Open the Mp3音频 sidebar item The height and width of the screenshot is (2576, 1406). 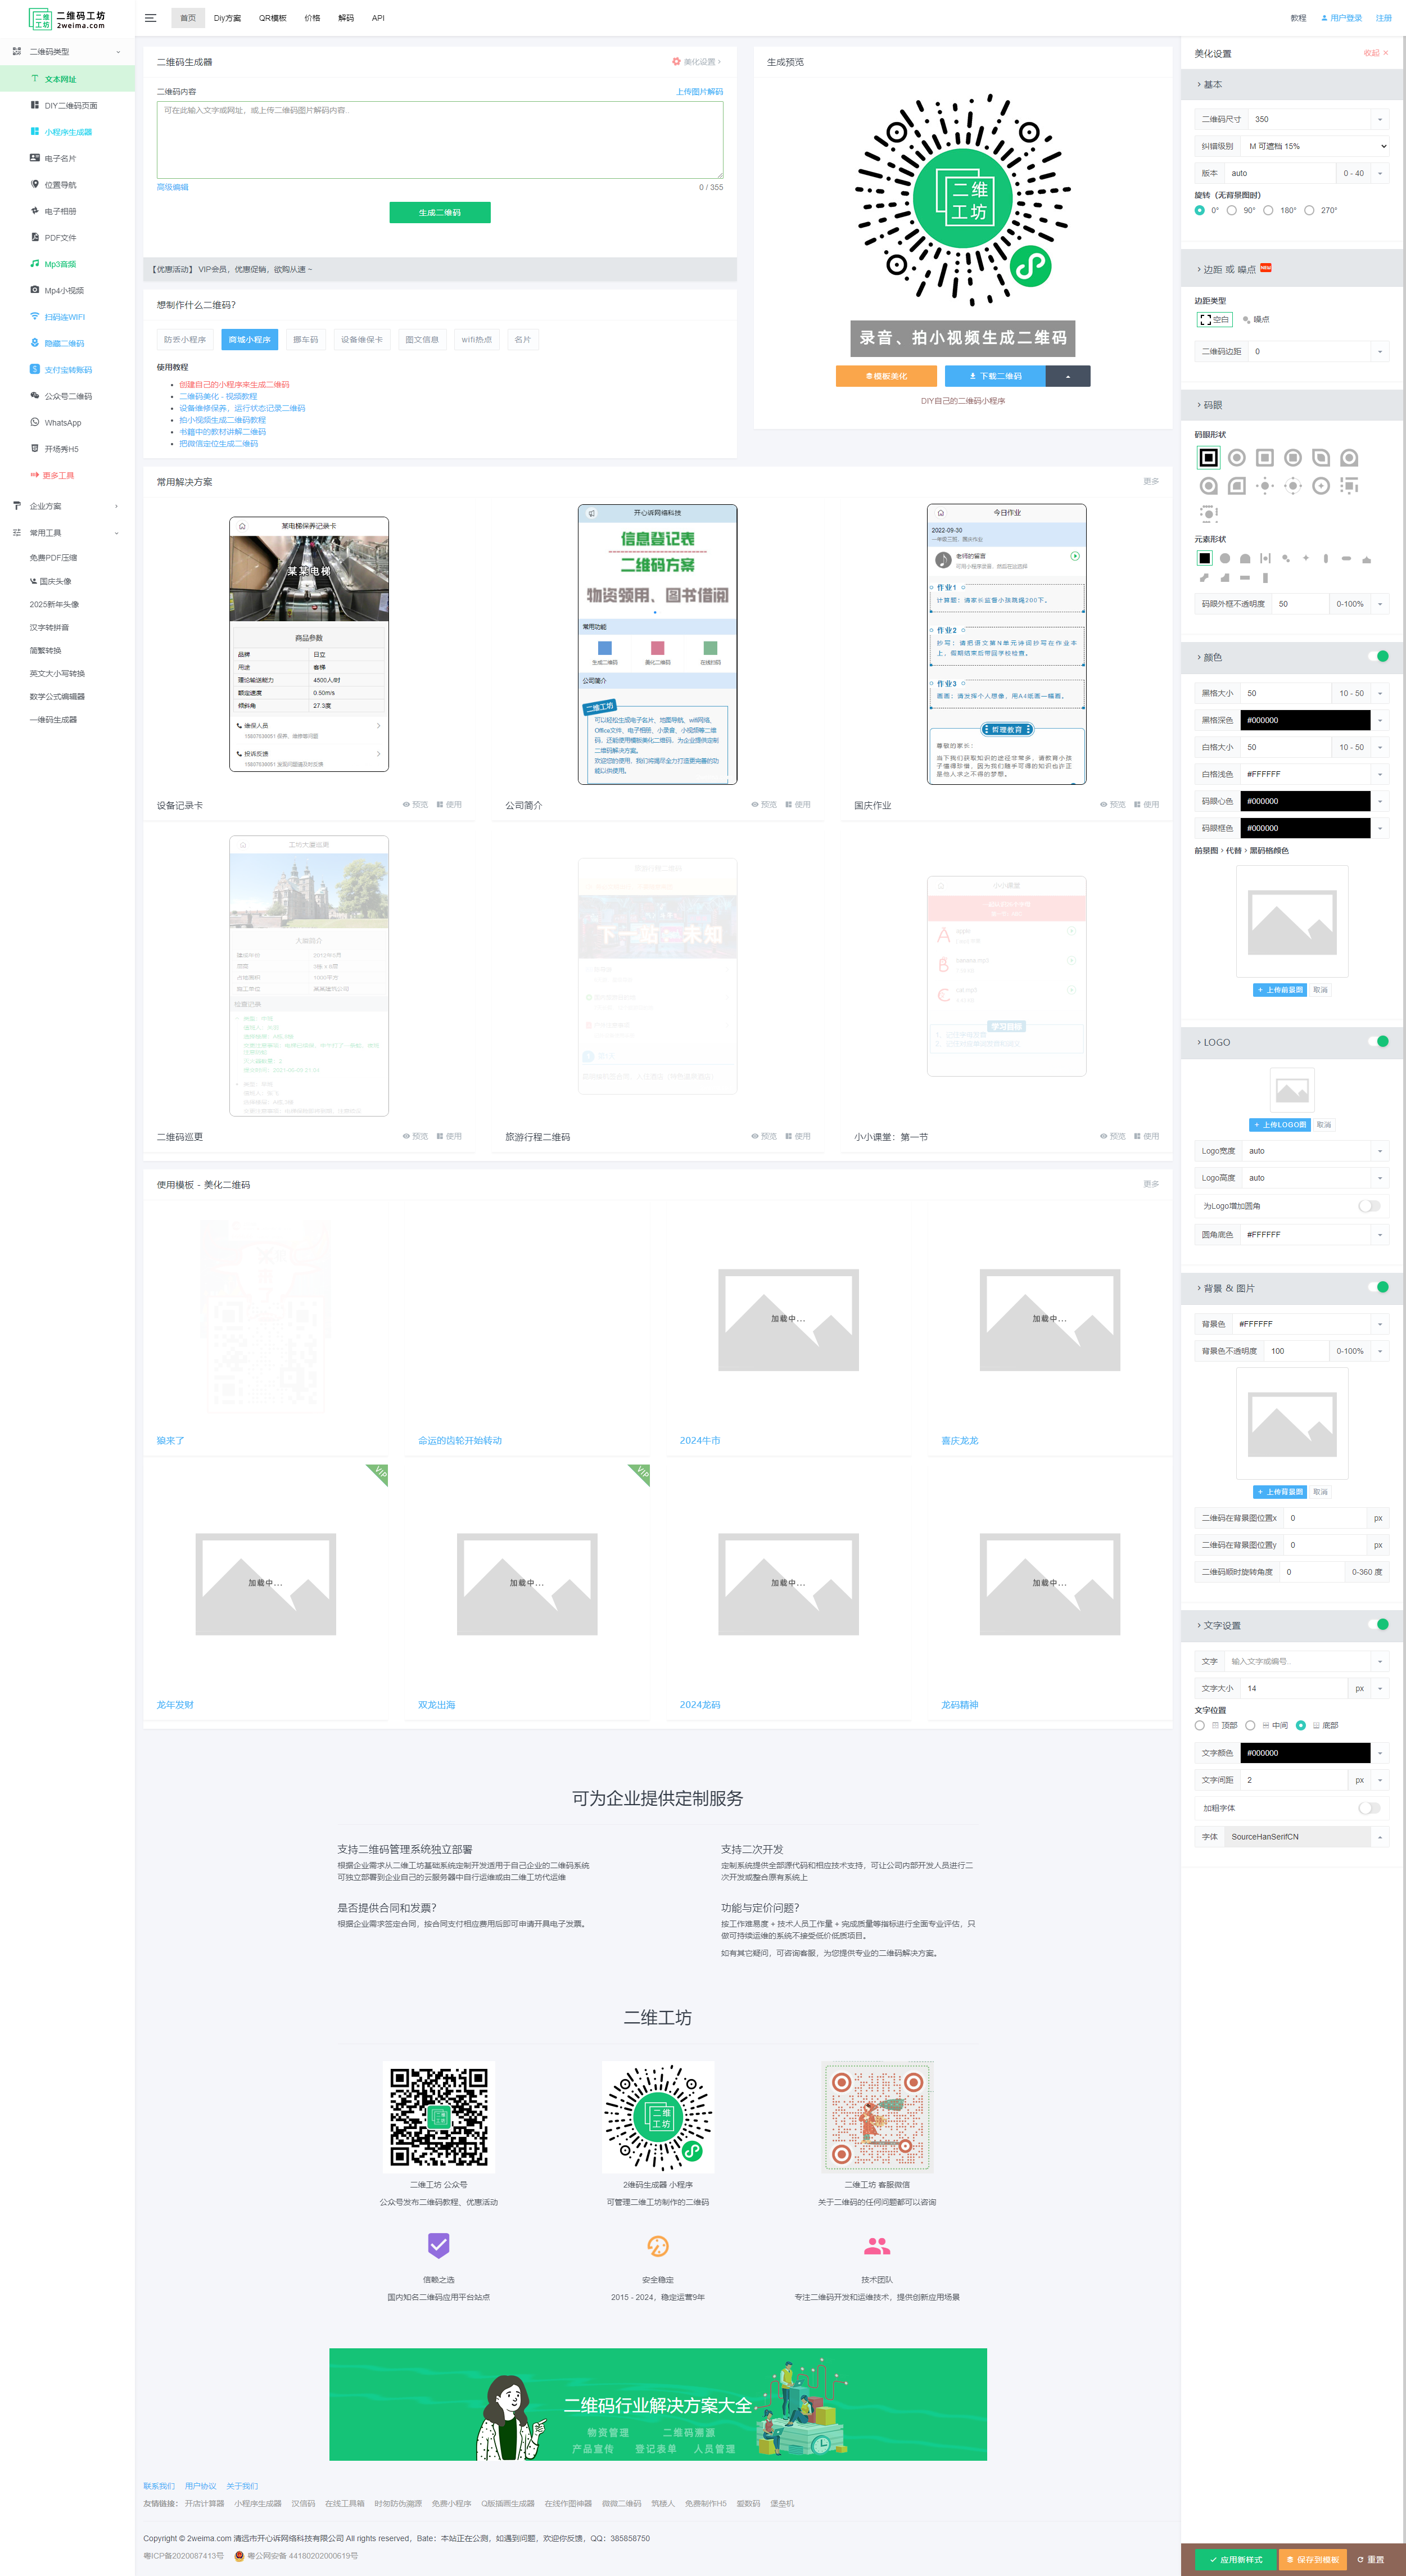click(x=60, y=264)
